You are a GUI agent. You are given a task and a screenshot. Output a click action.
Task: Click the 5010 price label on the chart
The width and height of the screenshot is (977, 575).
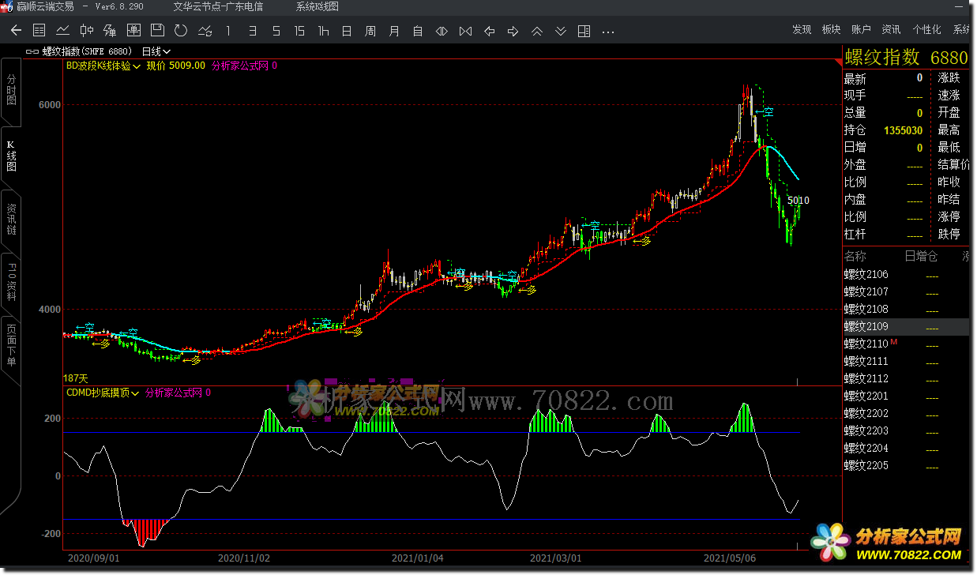799,201
